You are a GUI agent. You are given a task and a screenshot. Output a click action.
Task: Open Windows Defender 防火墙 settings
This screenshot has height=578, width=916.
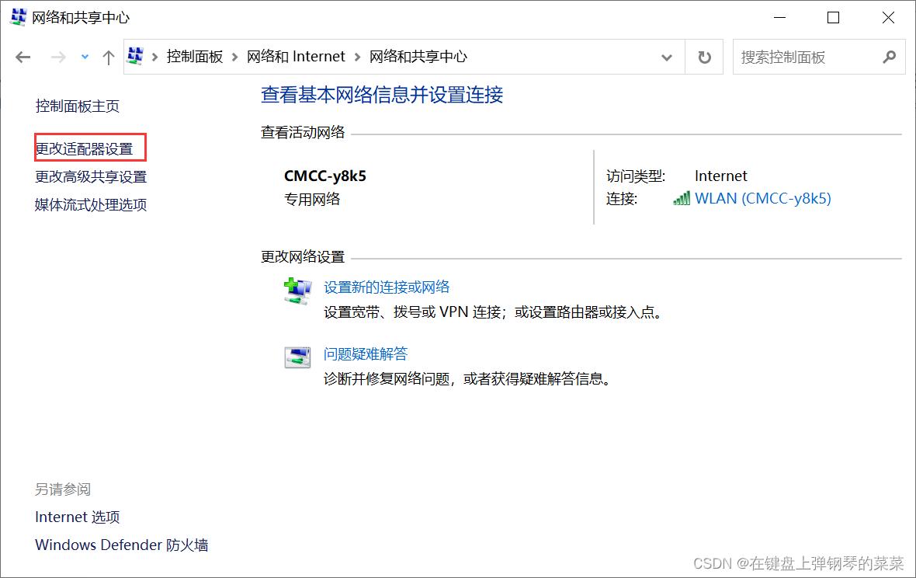(121, 545)
